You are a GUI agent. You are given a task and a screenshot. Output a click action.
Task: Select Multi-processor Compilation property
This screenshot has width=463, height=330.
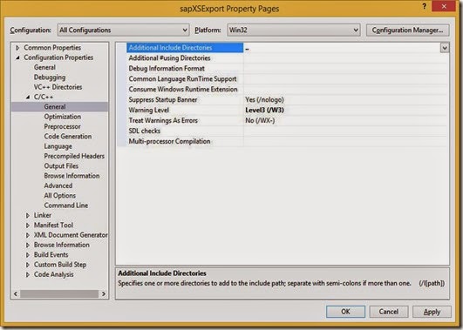185,142
